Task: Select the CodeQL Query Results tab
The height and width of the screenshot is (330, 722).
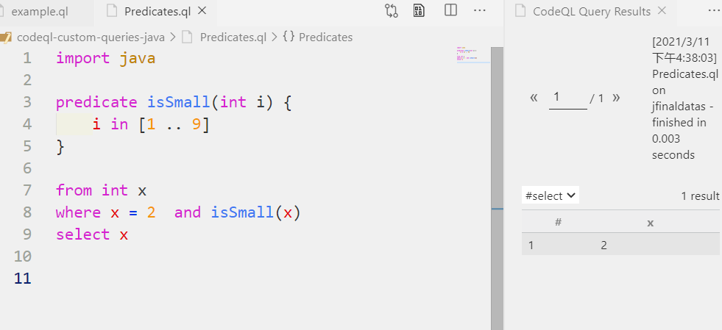Action: coord(592,12)
